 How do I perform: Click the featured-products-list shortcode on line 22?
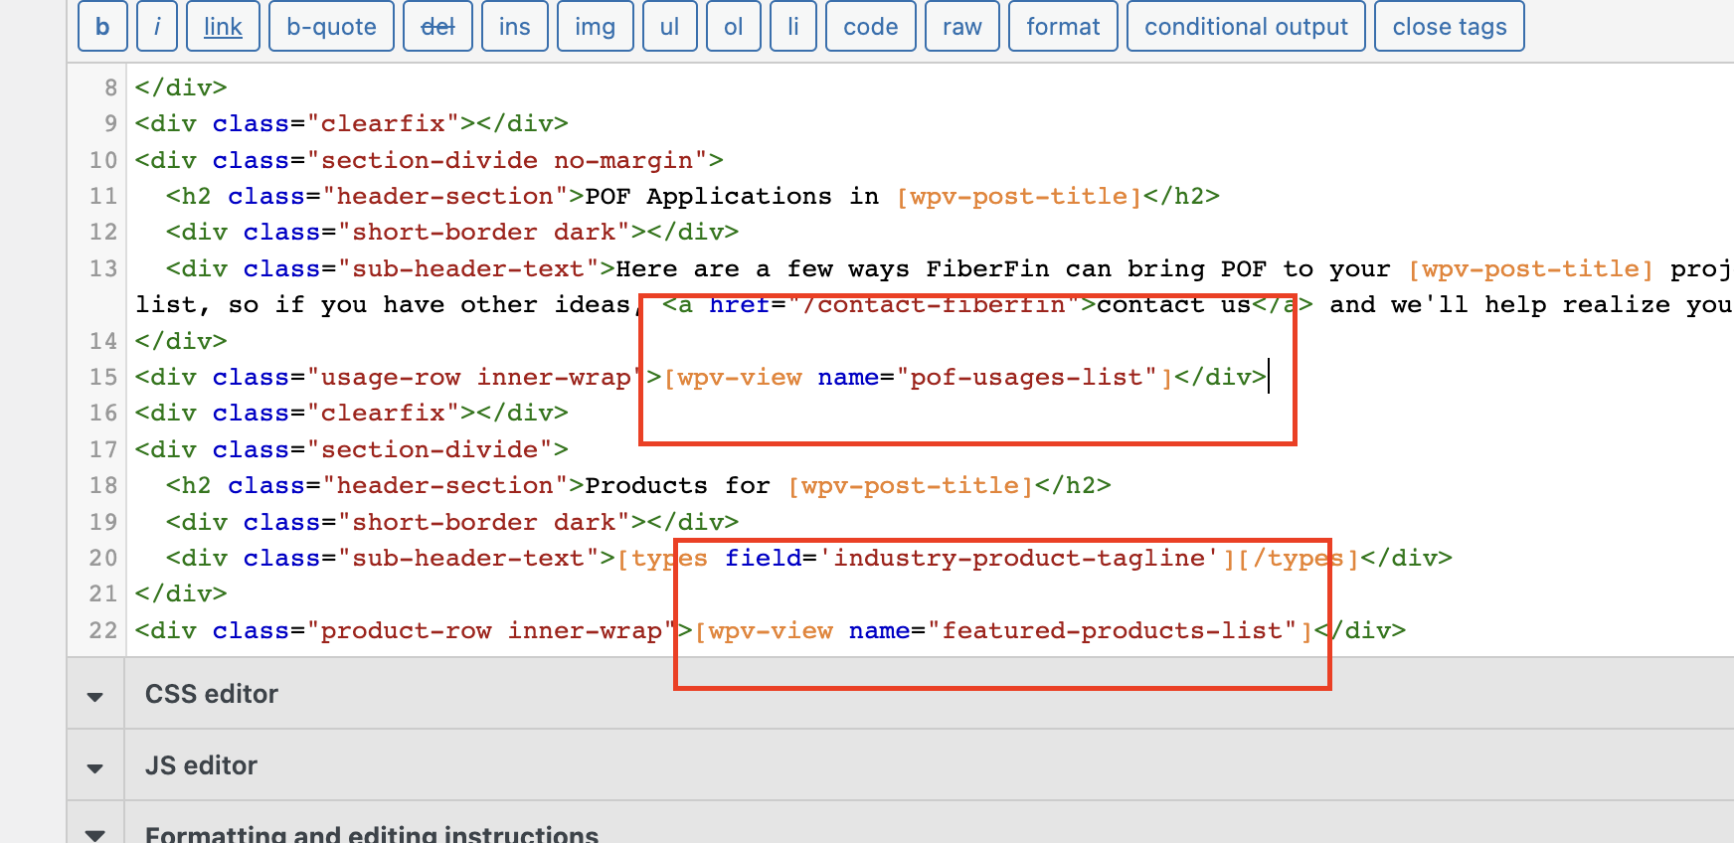click(1003, 631)
